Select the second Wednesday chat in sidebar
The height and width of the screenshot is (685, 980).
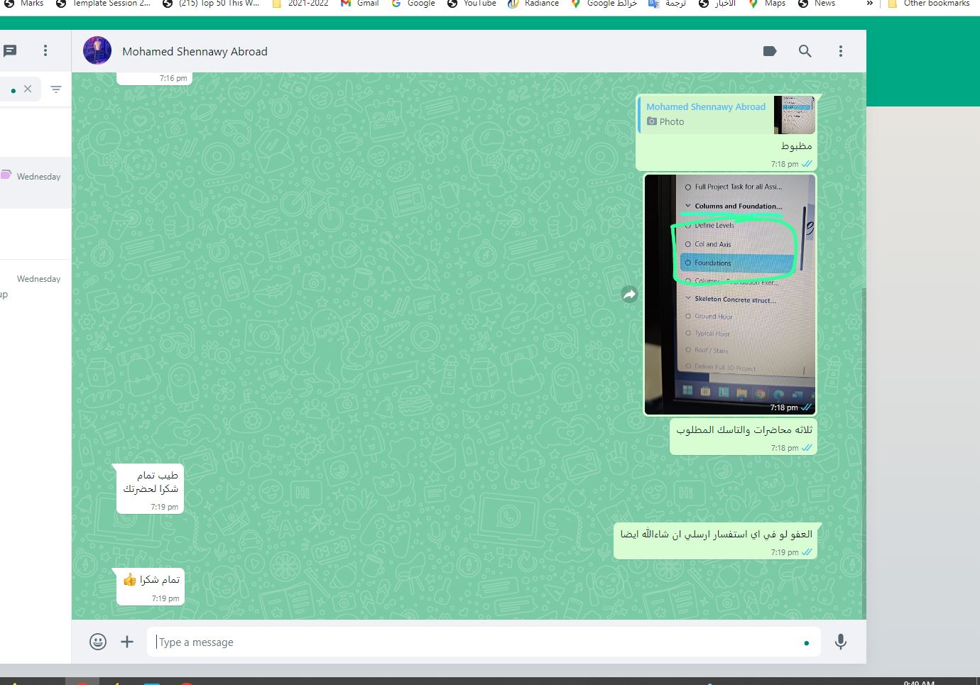click(36, 285)
